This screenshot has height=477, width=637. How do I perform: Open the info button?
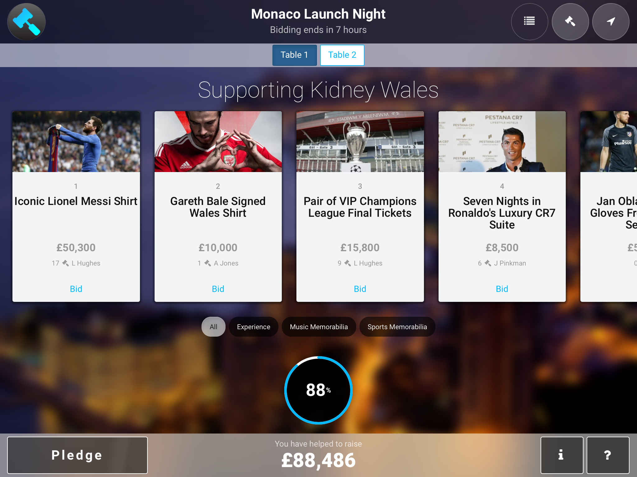(x=562, y=455)
